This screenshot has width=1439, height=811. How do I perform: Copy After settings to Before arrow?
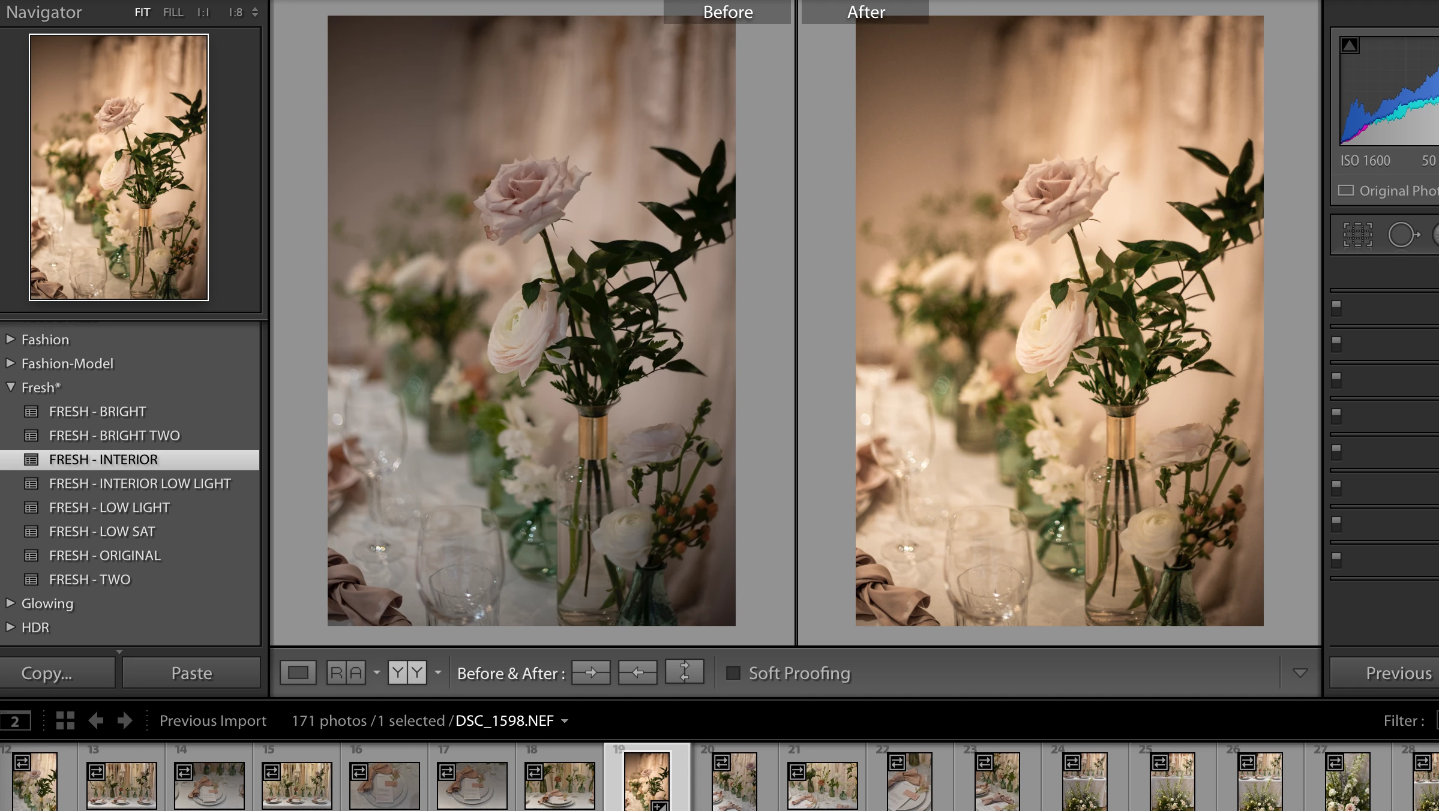click(x=637, y=672)
